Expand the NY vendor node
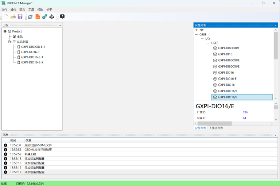 point(197,30)
